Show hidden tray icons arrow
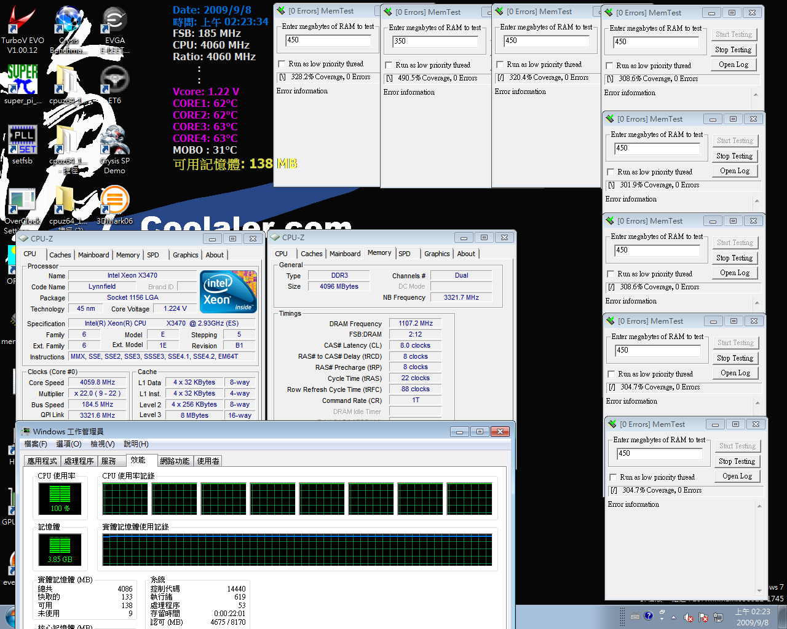Viewport: 787px width, 629px height. [674, 617]
